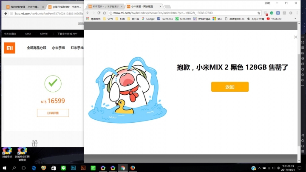Image resolution: width=306 pixels, height=172 pixels.
Task: Close the 所有配件 tab
Action: click(122, 6)
